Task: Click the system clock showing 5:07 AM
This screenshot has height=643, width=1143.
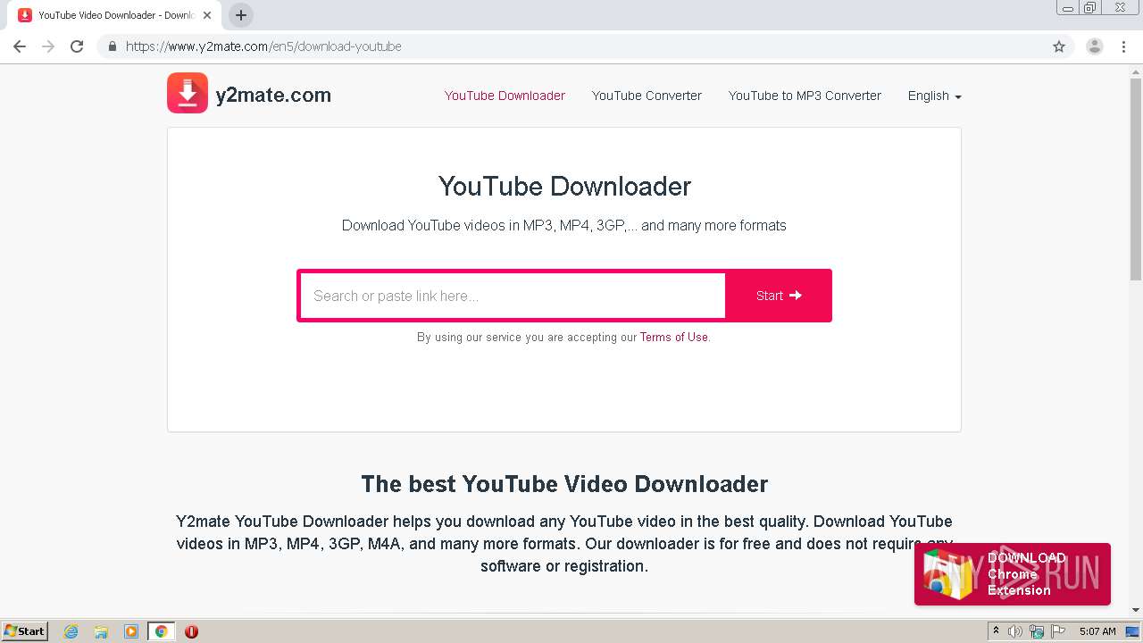Action: pyautogui.click(x=1097, y=631)
